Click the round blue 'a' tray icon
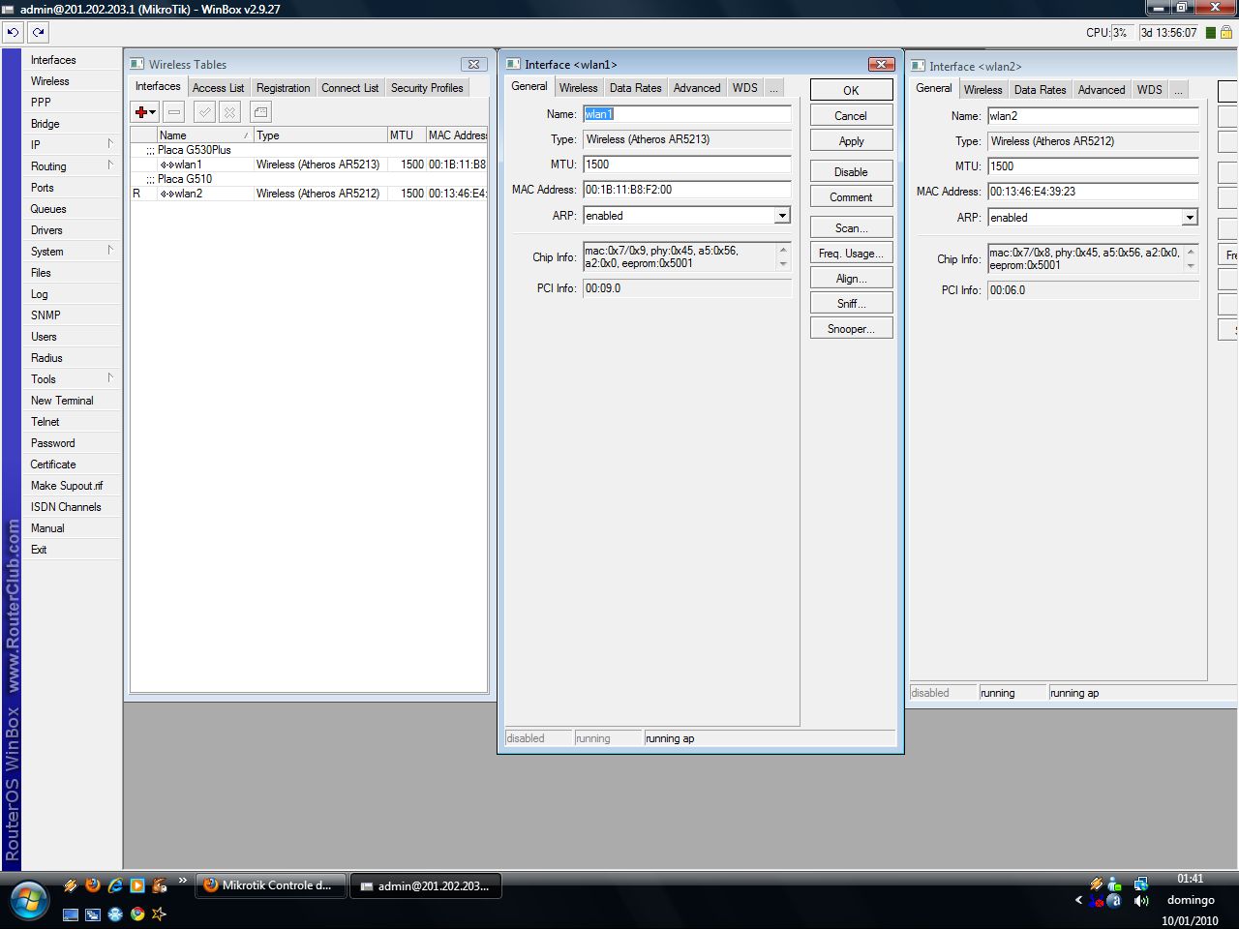Image resolution: width=1239 pixels, height=929 pixels. tap(1114, 900)
